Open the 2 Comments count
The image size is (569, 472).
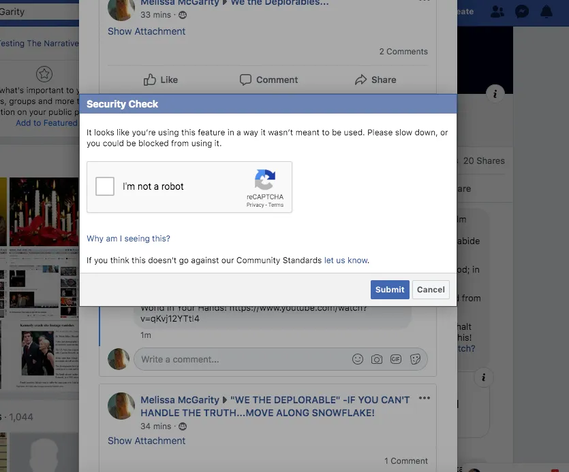[403, 52]
